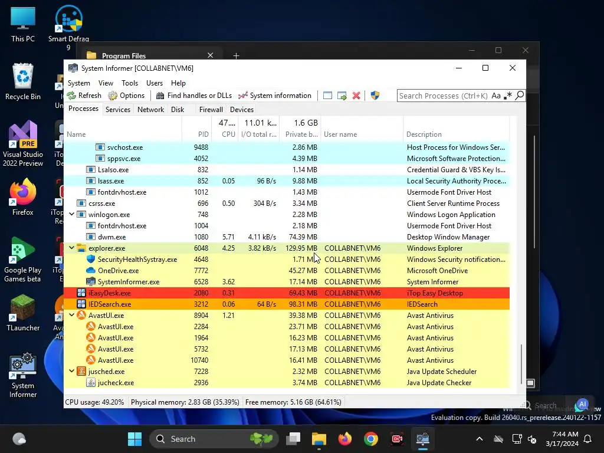Viewport: 604px width, 453px height.
Task: Click the jucheck.exe Java icon
Action: pos(90,382)
